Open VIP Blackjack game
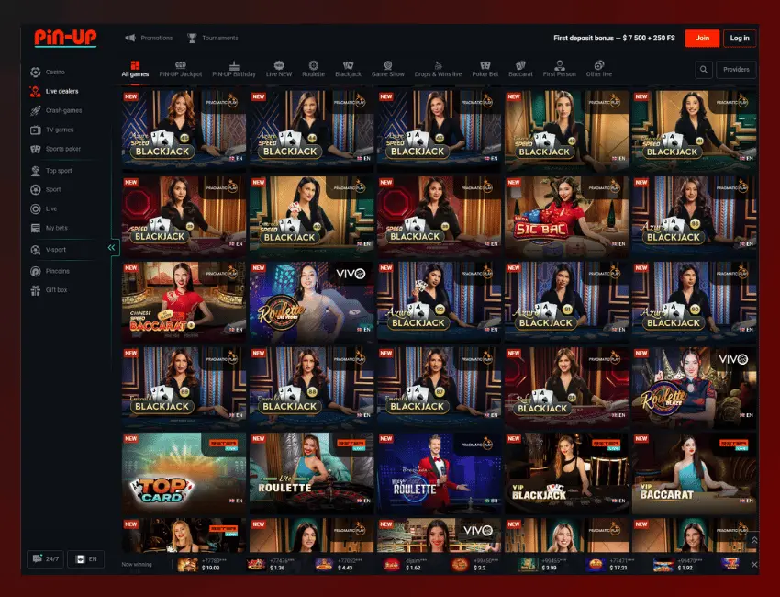This screenshot has height=597, width=780. pyautogui.click(x=566, y=473)
